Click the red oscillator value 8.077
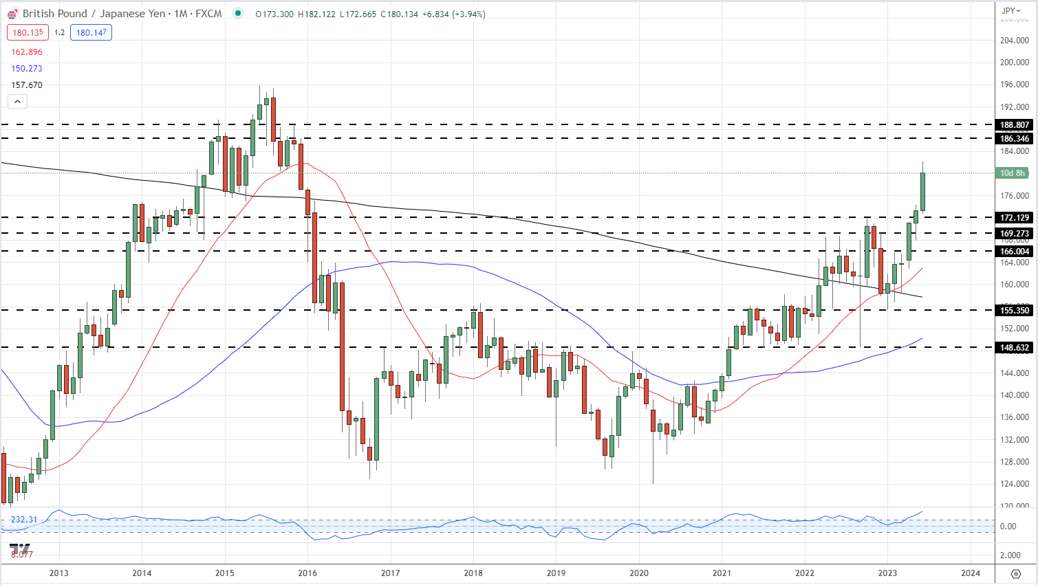 pyautogui.click(x=22, y=554)
